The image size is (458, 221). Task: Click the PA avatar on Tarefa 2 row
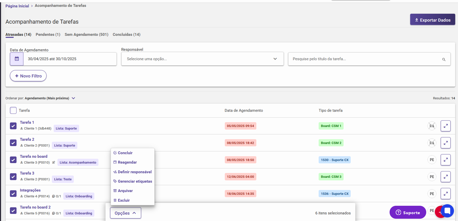click(432, 143)
